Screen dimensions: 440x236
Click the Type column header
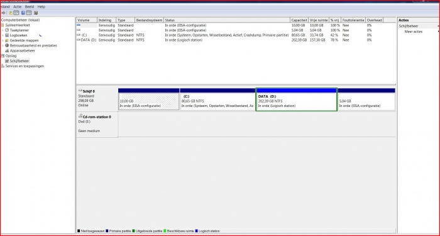pos(126,20)
